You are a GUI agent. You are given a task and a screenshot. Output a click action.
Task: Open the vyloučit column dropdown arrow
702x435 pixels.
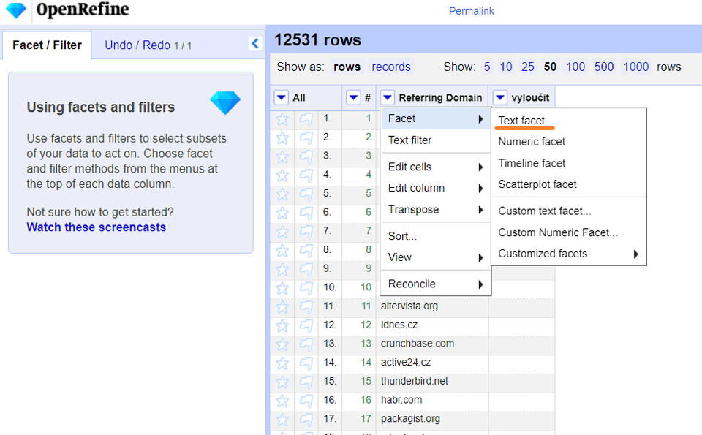[x=500, y=97]
